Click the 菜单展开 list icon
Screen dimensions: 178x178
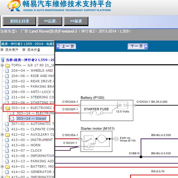2,50
